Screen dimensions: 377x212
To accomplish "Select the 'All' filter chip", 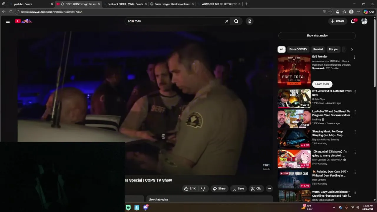I will (x=282, y=49).
